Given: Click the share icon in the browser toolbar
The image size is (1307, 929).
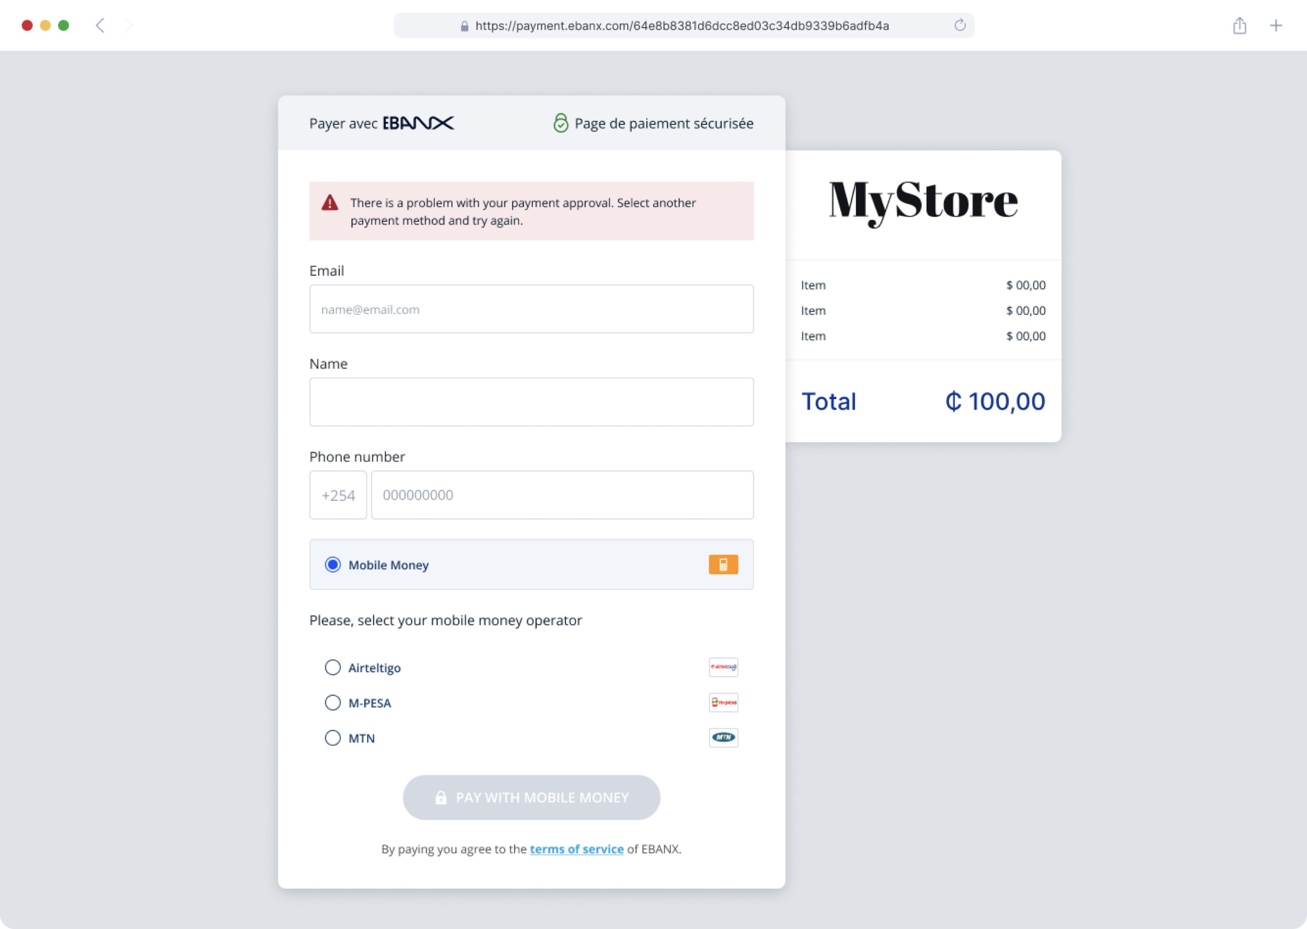Looking at the screenshot, I should coord(1239,25).
